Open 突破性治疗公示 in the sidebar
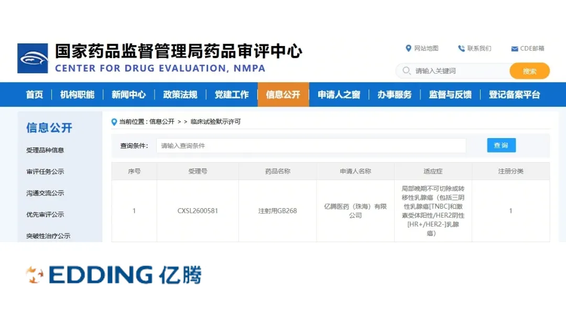The height and width of the screenshot is (318, 566). [48, 236]
